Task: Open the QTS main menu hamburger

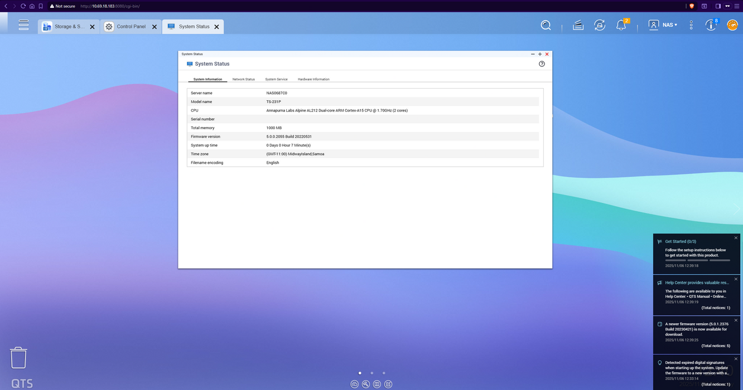Action: (x=23, y=25)
